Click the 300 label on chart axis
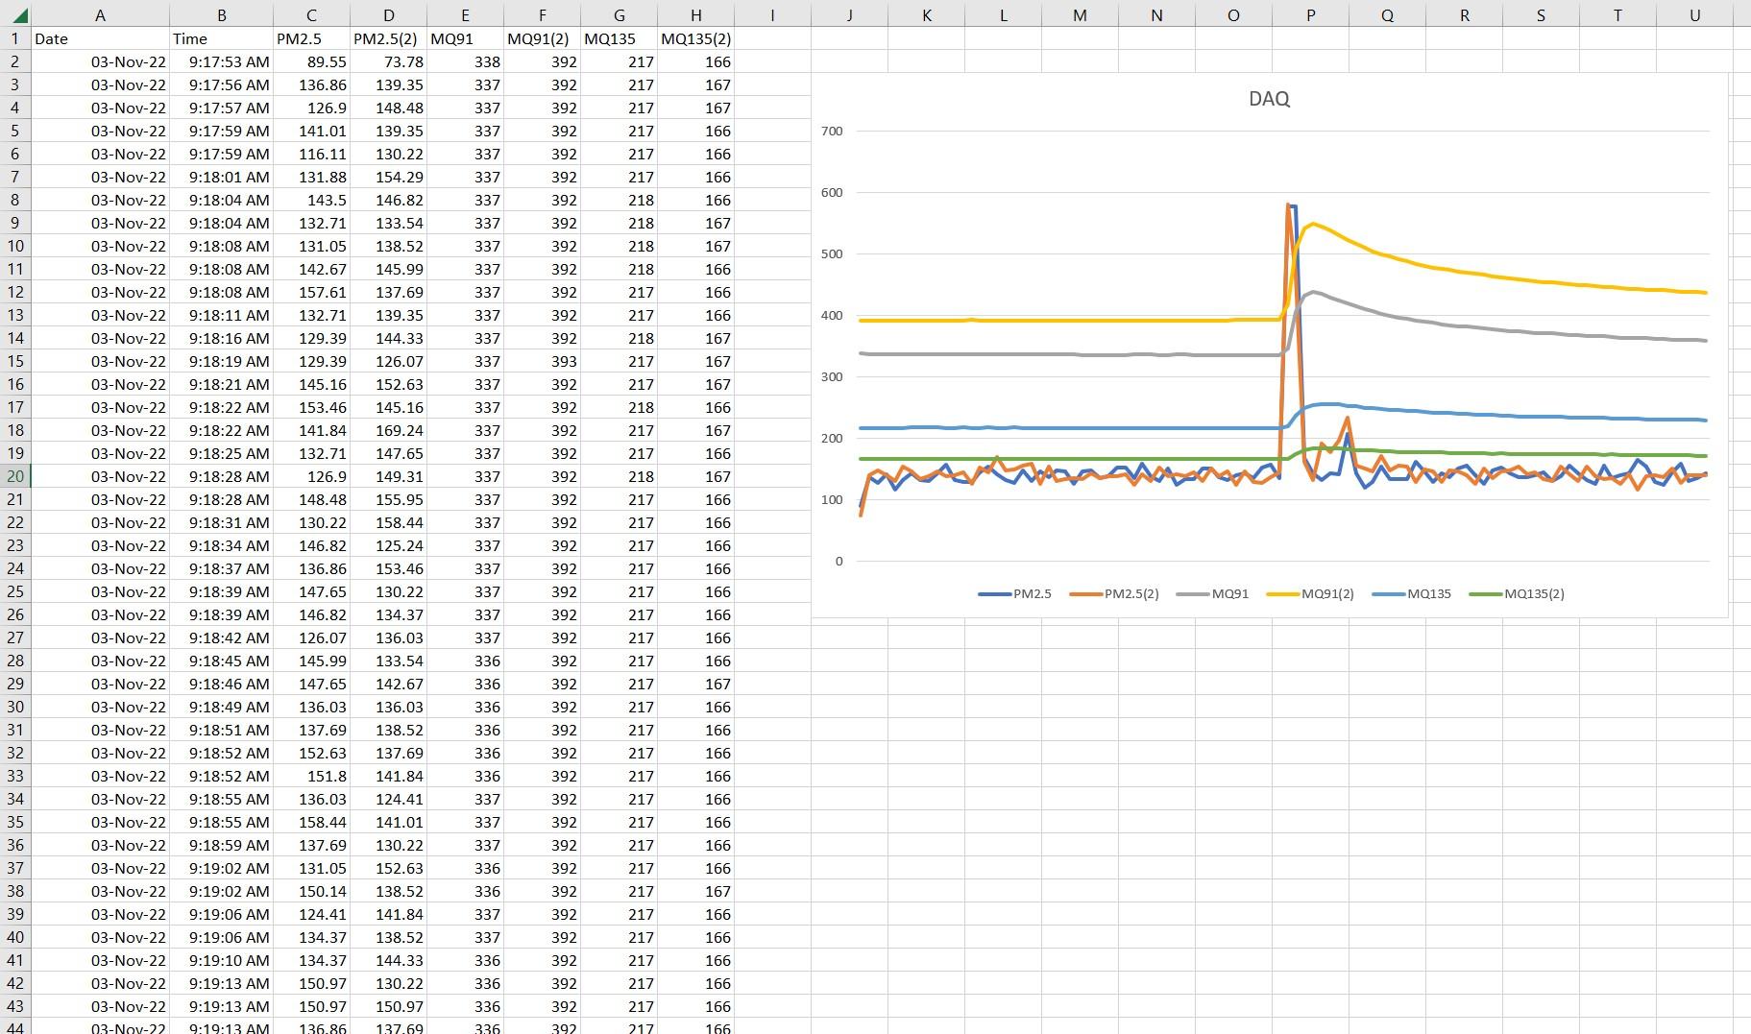Viewport: 1751px width, 1034px height. pos(833,377)
